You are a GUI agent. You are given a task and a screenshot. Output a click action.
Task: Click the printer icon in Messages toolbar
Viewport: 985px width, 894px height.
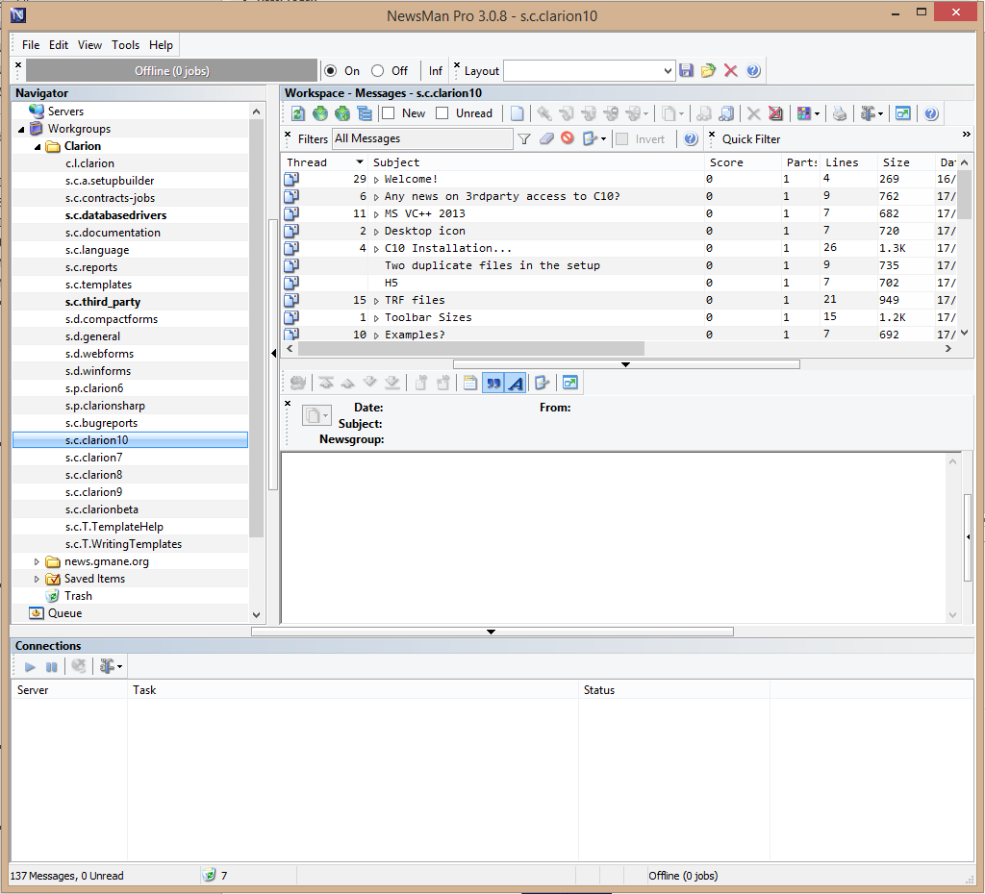(x=840, y=113)
